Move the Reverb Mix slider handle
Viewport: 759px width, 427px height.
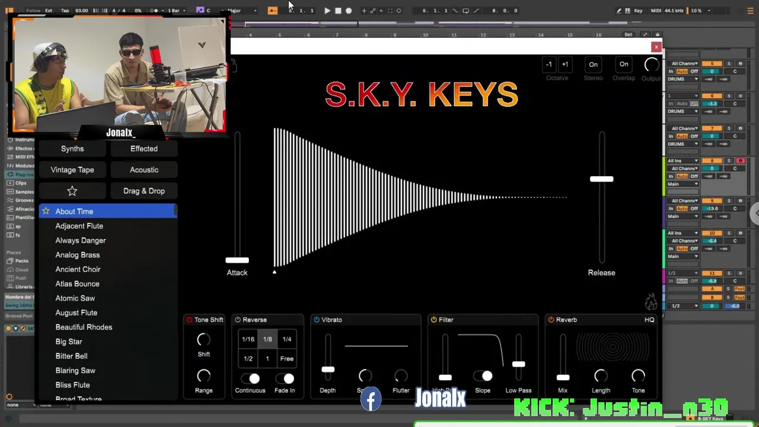pos(563,377)
